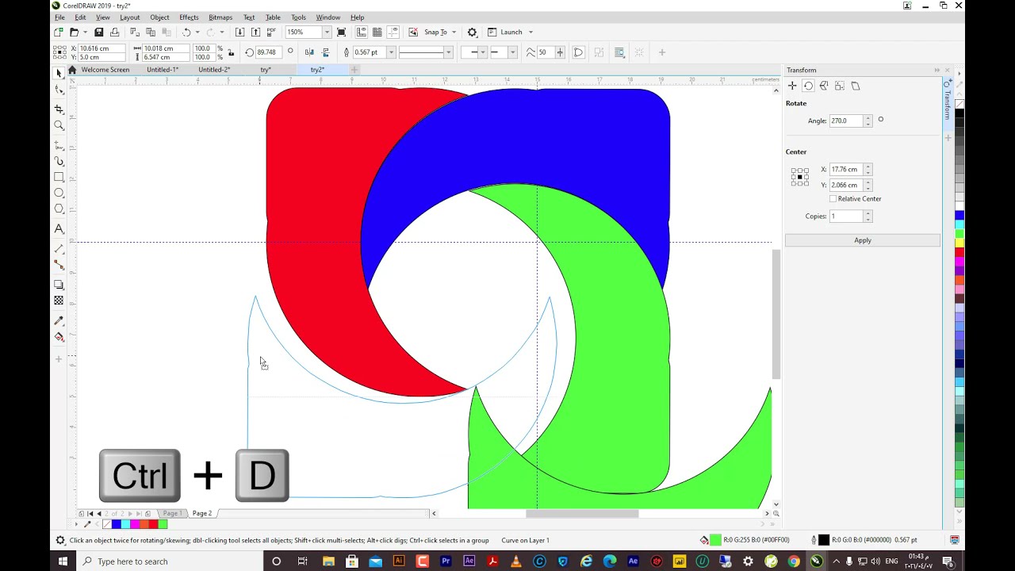The width and height of the screenshot is (1015, 571).
Task: Open the Object menu
Action: click(x=159, y=17)
